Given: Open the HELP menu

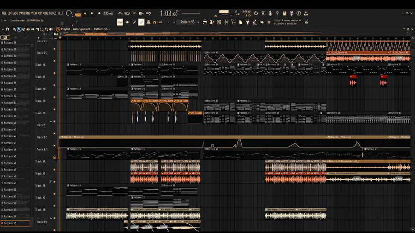Looking at the screenshot, I should pyautogui.click(x=60, y=13).
